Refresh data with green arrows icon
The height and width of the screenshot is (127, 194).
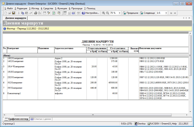pos(54,13)
